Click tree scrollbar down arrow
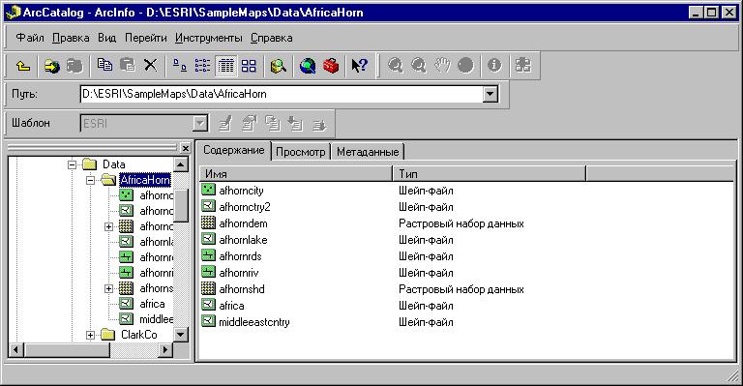This screenshot has width=743, height=386. (x=181, y=335)
